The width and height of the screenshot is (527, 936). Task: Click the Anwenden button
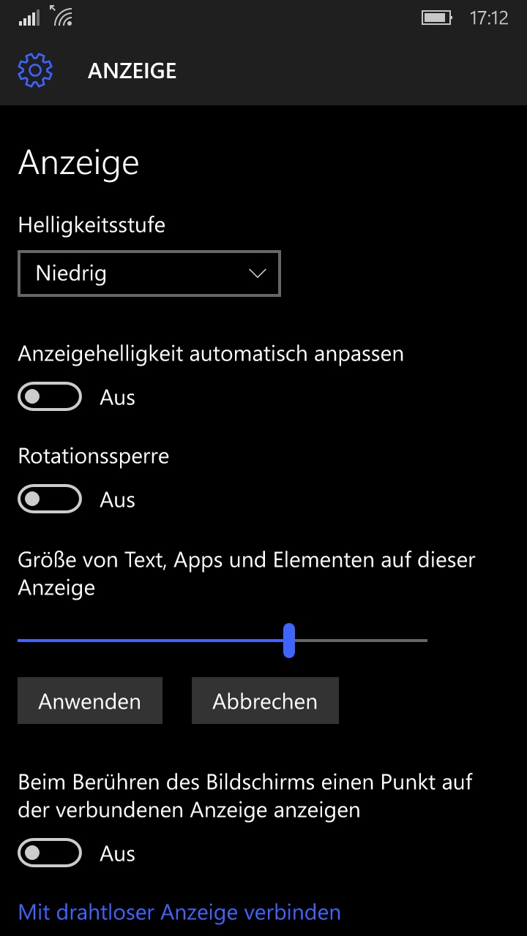click(90, 701)
